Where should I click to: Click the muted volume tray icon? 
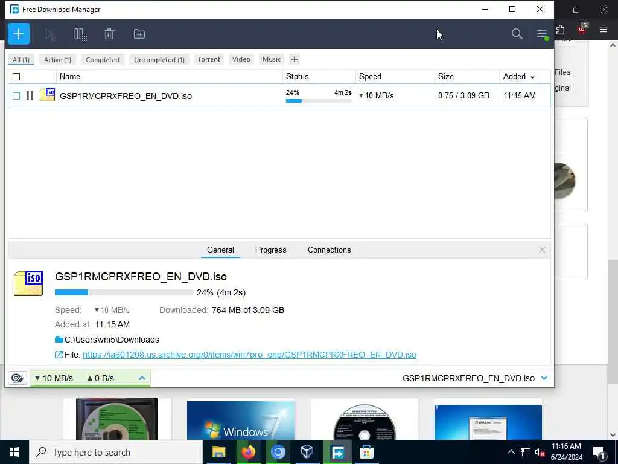[540, 452]
